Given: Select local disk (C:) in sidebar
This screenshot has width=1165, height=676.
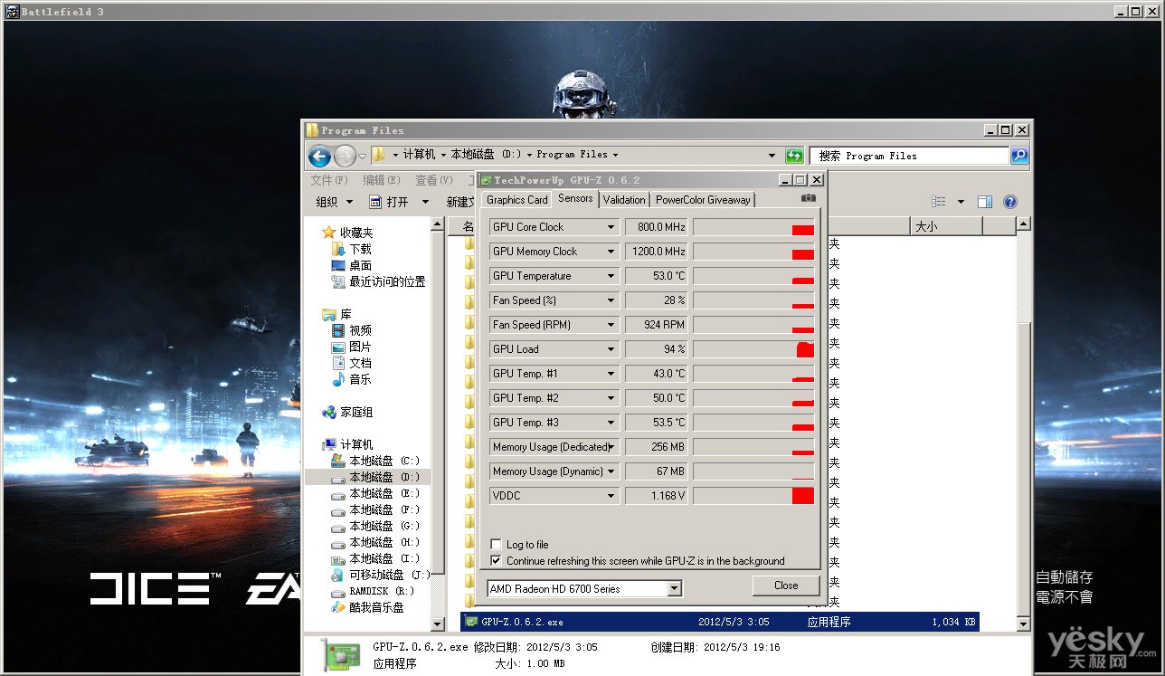Looking at the screenshot, I should (384, 461).
